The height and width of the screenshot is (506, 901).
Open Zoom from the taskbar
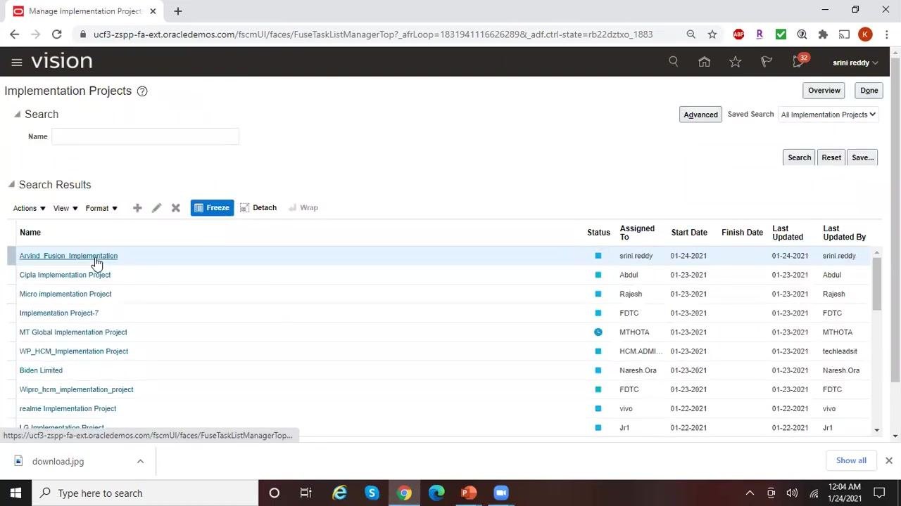tap(501, 493)
